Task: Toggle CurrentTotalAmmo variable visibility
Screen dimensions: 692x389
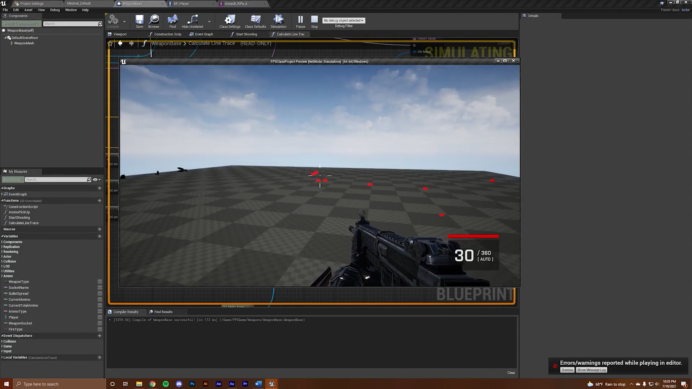Action: click(x=100, y=305)
